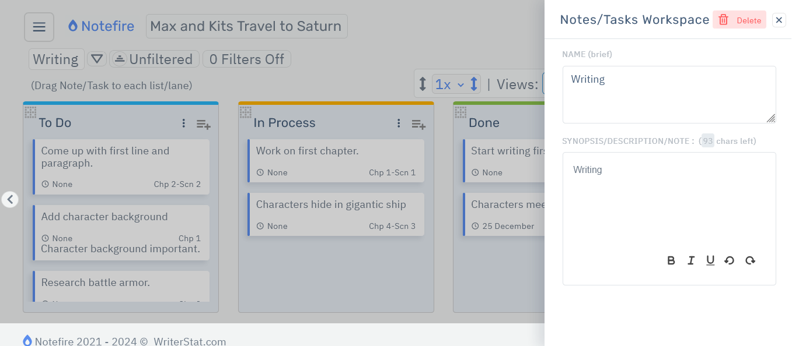Toggle italic formatting for the note text
This screenshot has width=792, height=346.
pyautogui.click(x=691, y=260)
